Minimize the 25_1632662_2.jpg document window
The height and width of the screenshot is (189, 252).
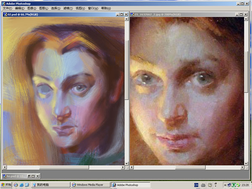237,14
